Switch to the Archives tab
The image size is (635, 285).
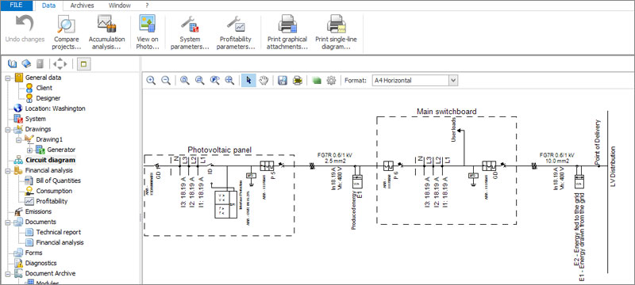82,6
